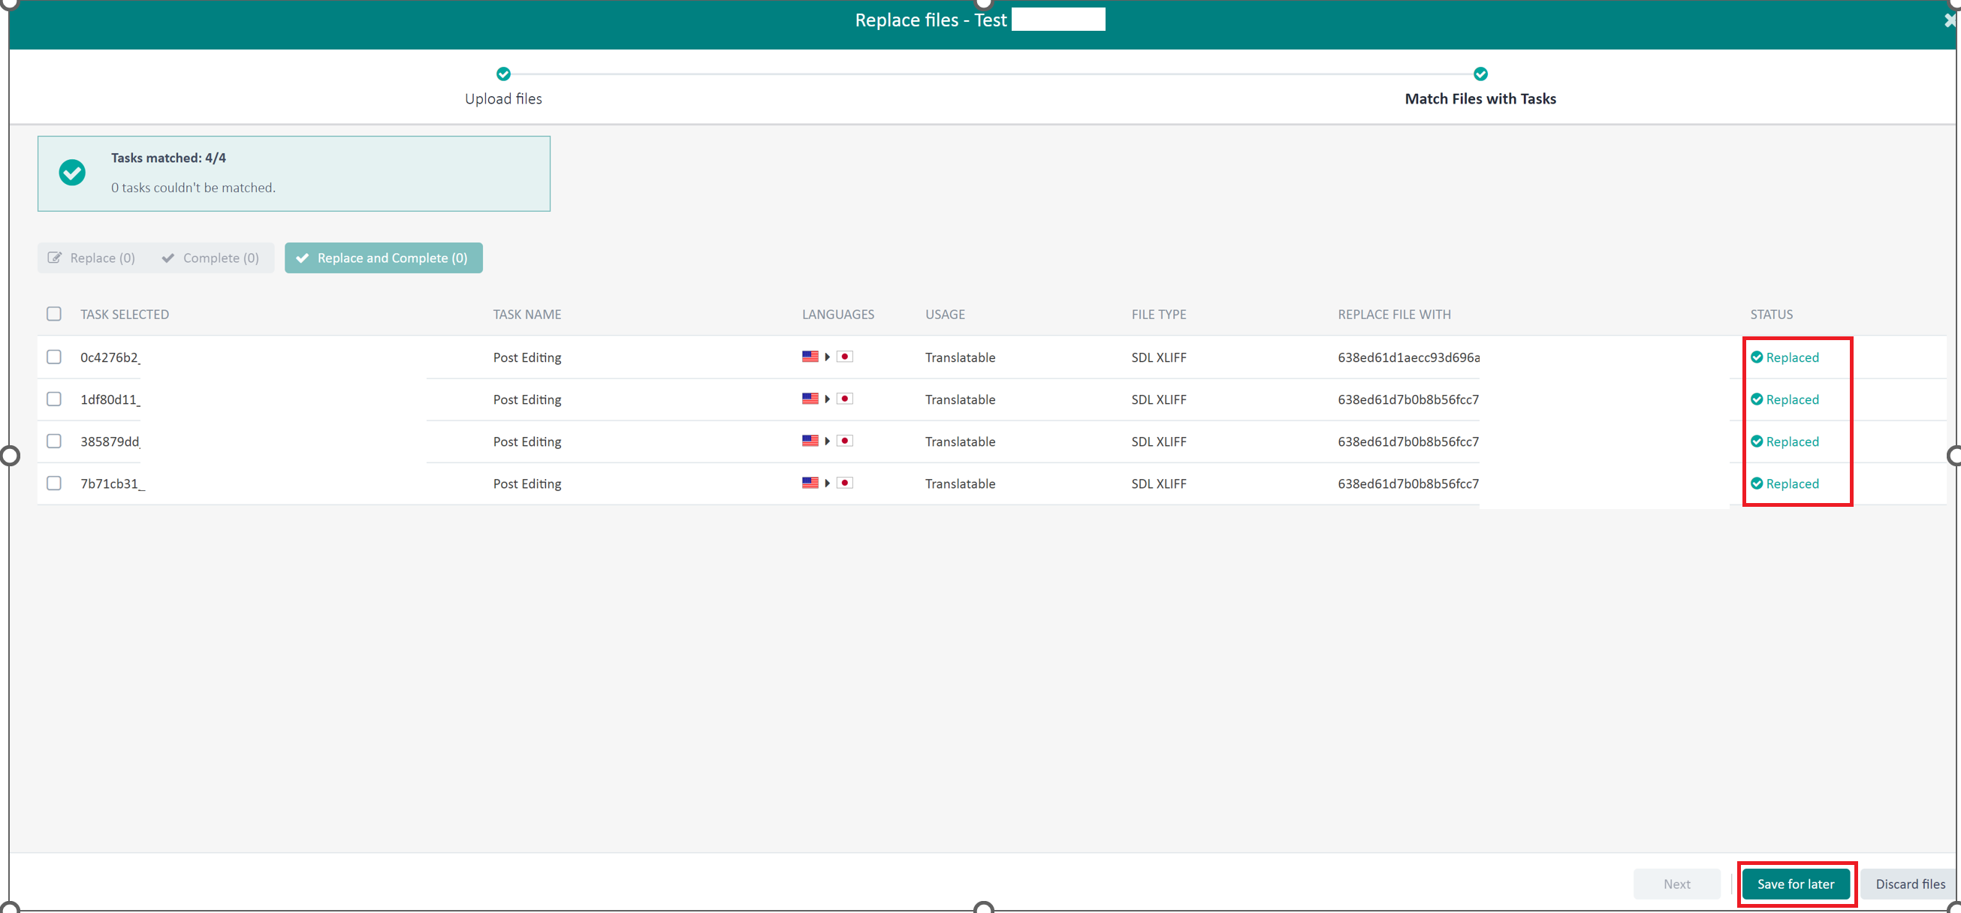Click the Japan flag in row 7b71cb31
Viewport: 1961px width, 913px height.
(x=844, y=483)
